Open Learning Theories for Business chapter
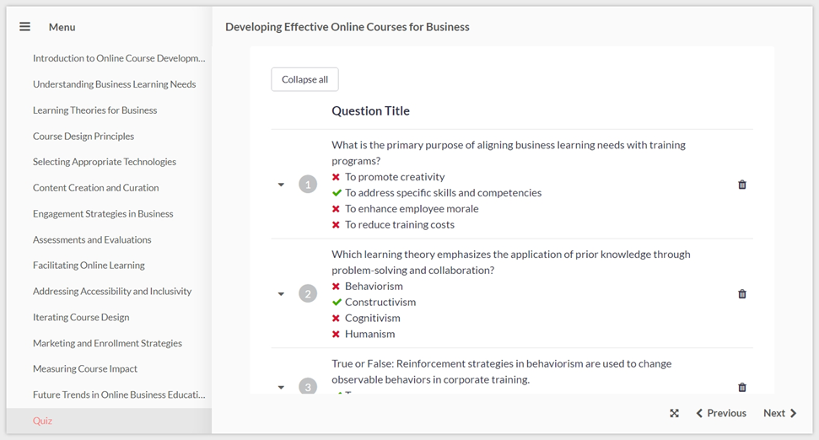This screenshot has width=819, height=440. click(x=94, y=110)
